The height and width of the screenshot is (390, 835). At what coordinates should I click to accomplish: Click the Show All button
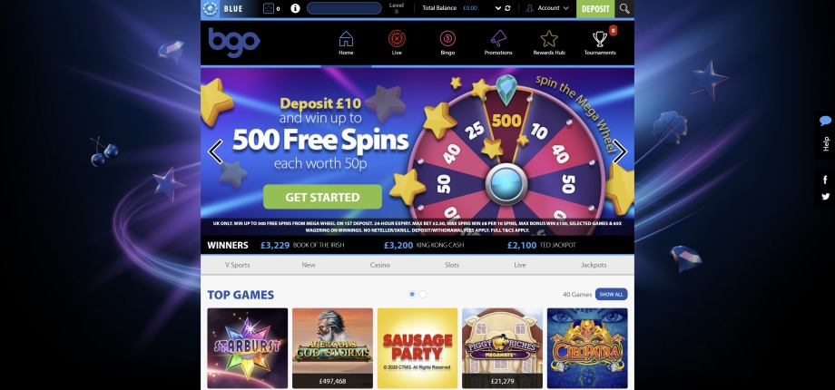612,294
